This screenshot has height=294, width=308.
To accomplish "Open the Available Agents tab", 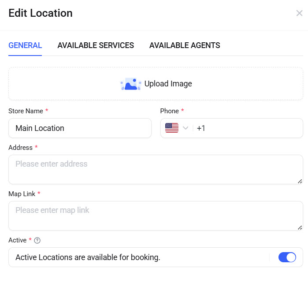I will [x=185, y=45].
